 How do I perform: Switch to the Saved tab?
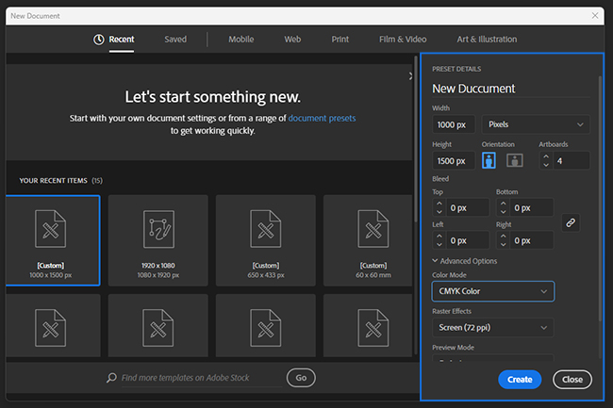point(175,40)
